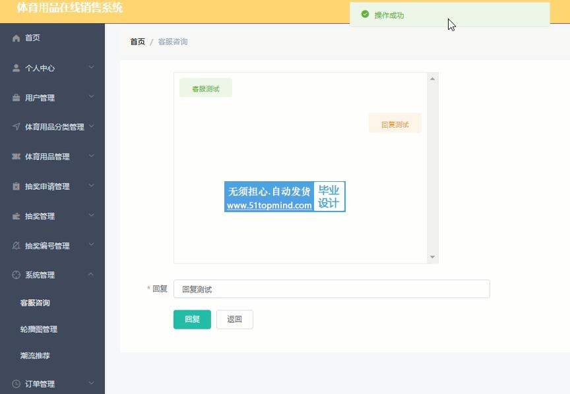Click the icon beside 抽奖管理

[x=16, y=216]
